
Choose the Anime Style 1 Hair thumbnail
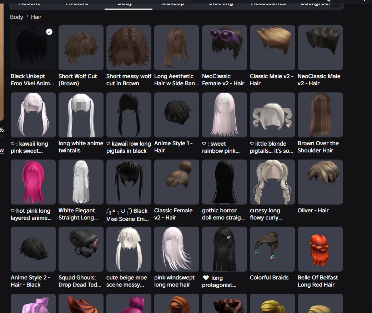point(176,115)
